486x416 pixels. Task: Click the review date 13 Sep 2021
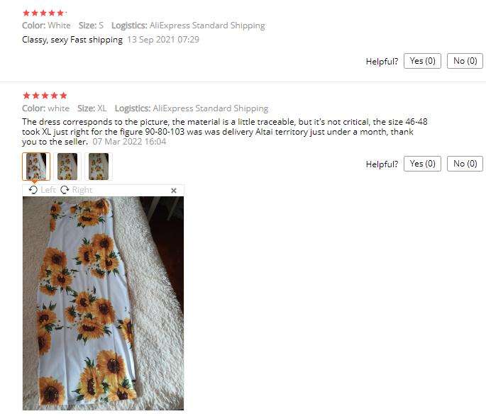pos(163,40)
